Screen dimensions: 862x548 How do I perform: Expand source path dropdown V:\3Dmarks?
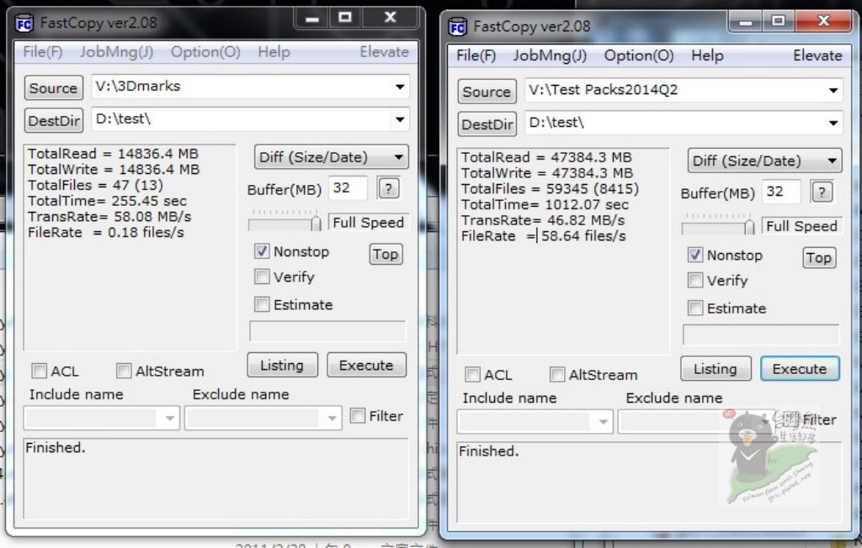pos(400,87)
